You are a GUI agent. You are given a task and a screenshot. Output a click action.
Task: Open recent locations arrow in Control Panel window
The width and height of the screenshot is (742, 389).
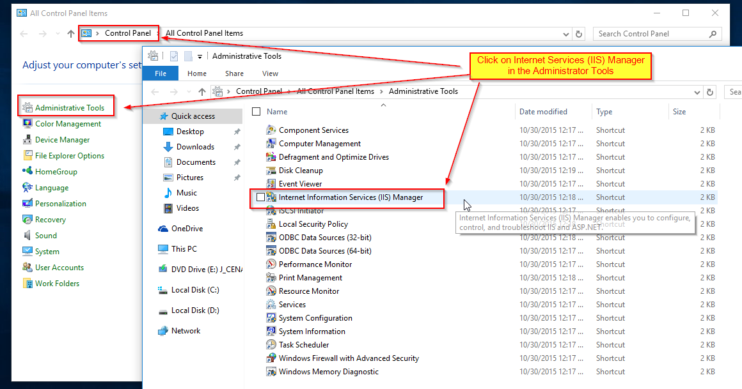click(58, 34)
